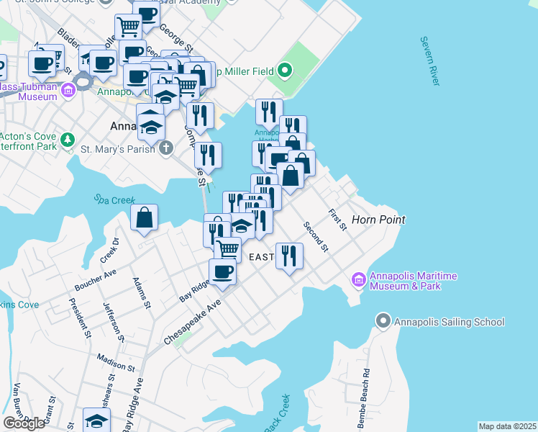This screenshot has width=538, height=432.
Task: Open the shopping bag marker left of Camp Miller Field
Action: pos(198,75)
